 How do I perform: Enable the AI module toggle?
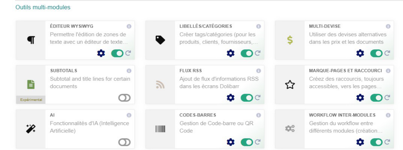pos(124,142)
